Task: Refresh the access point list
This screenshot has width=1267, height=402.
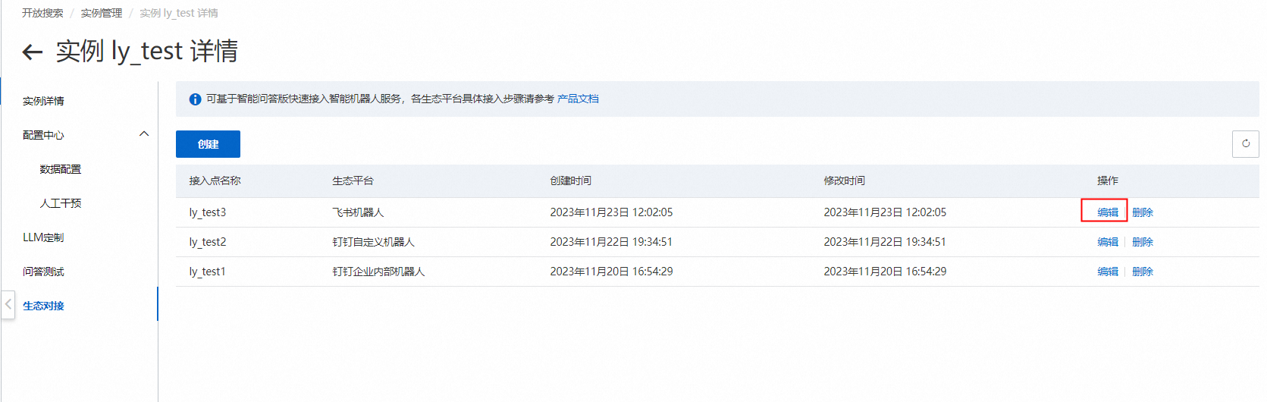Action: click(1246, 143)
